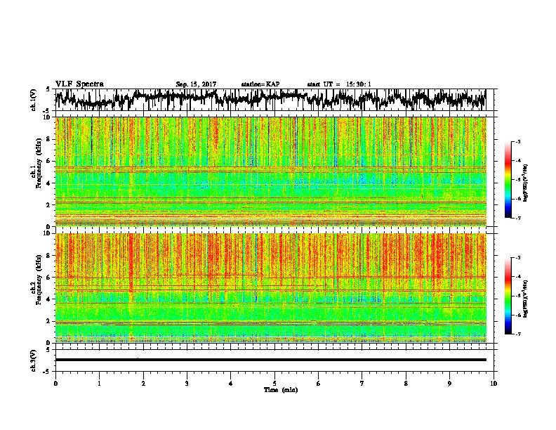Viewport: 556px width, 430px height.
Task: Click the ch.2 frequency tick label "10"
Action: click(48, 233)
